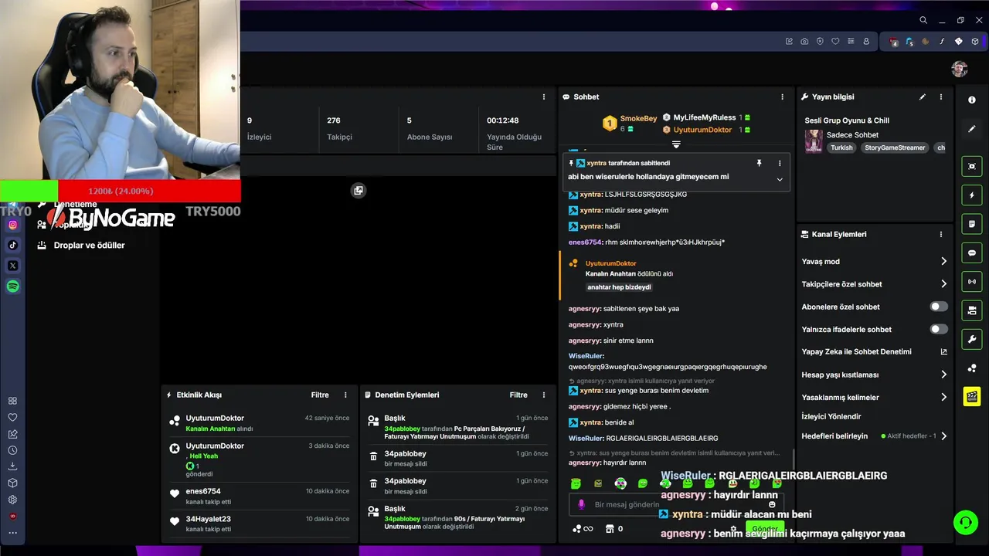Open the stats panel three-dots menu
Image resolution: width=989 pixels, height=556 pixels.
pos(544,97)
